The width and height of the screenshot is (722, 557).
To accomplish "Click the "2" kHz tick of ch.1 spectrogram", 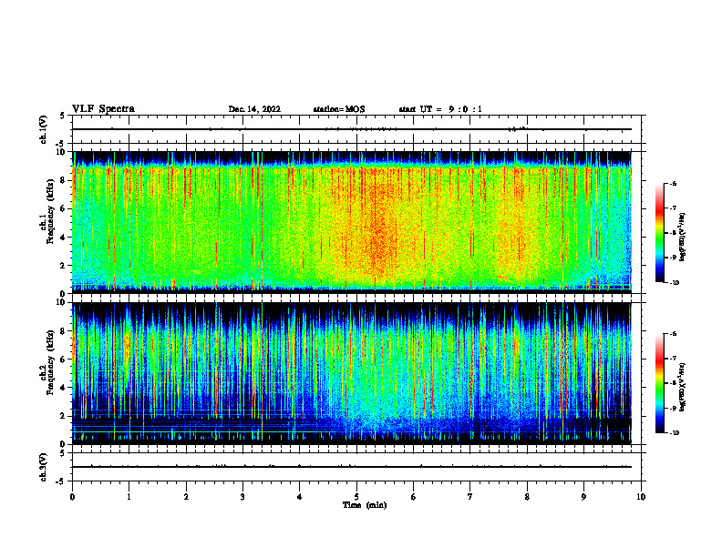I will 63,265.
